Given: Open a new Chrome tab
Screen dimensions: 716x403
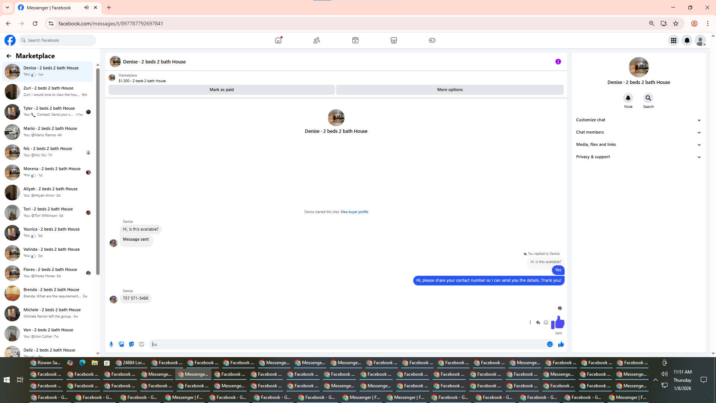Looking at the screenshot, I should (x=109, y=7).
